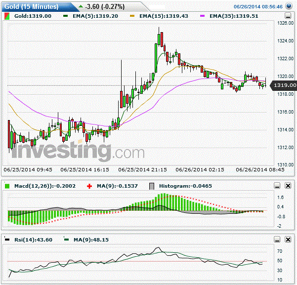Click the Histogram:-0.0465 label
This screenshot has height=285, width=297.
point(185,186)
